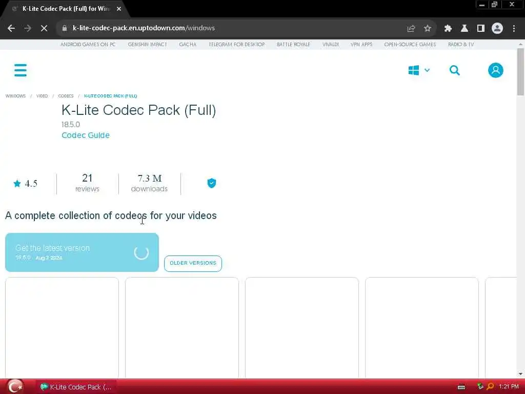The height and width of the screenshot is (394, 525).
Task: Open the Chrome profile avatar
Action: [497, 28]
